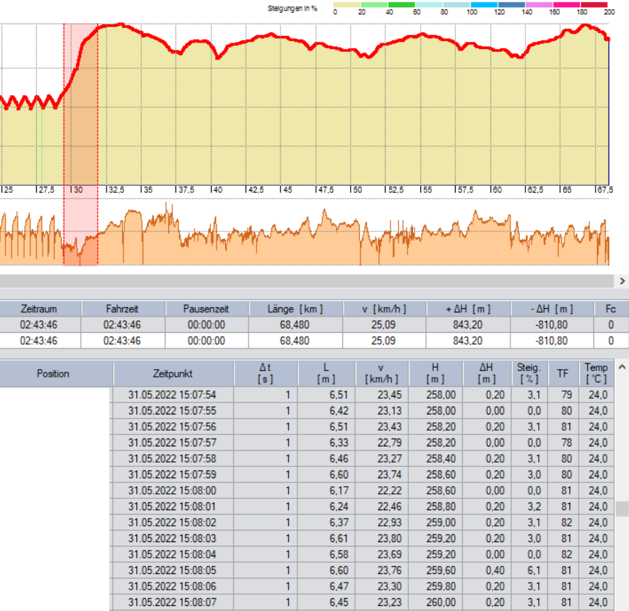
Task: Click the Temp [°C] column header
Action: click(596, 373)
